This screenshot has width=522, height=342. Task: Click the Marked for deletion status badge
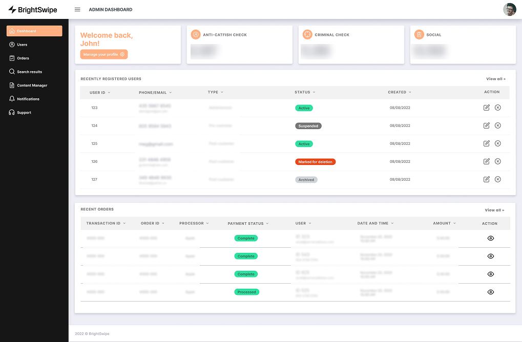tap(316, 162)
